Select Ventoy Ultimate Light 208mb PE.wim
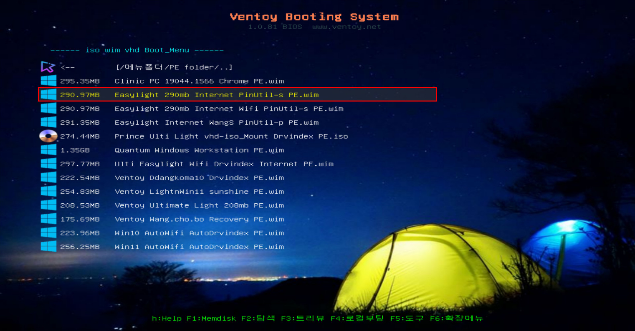Screen dimensions: 635x331 tap(199, 205)
